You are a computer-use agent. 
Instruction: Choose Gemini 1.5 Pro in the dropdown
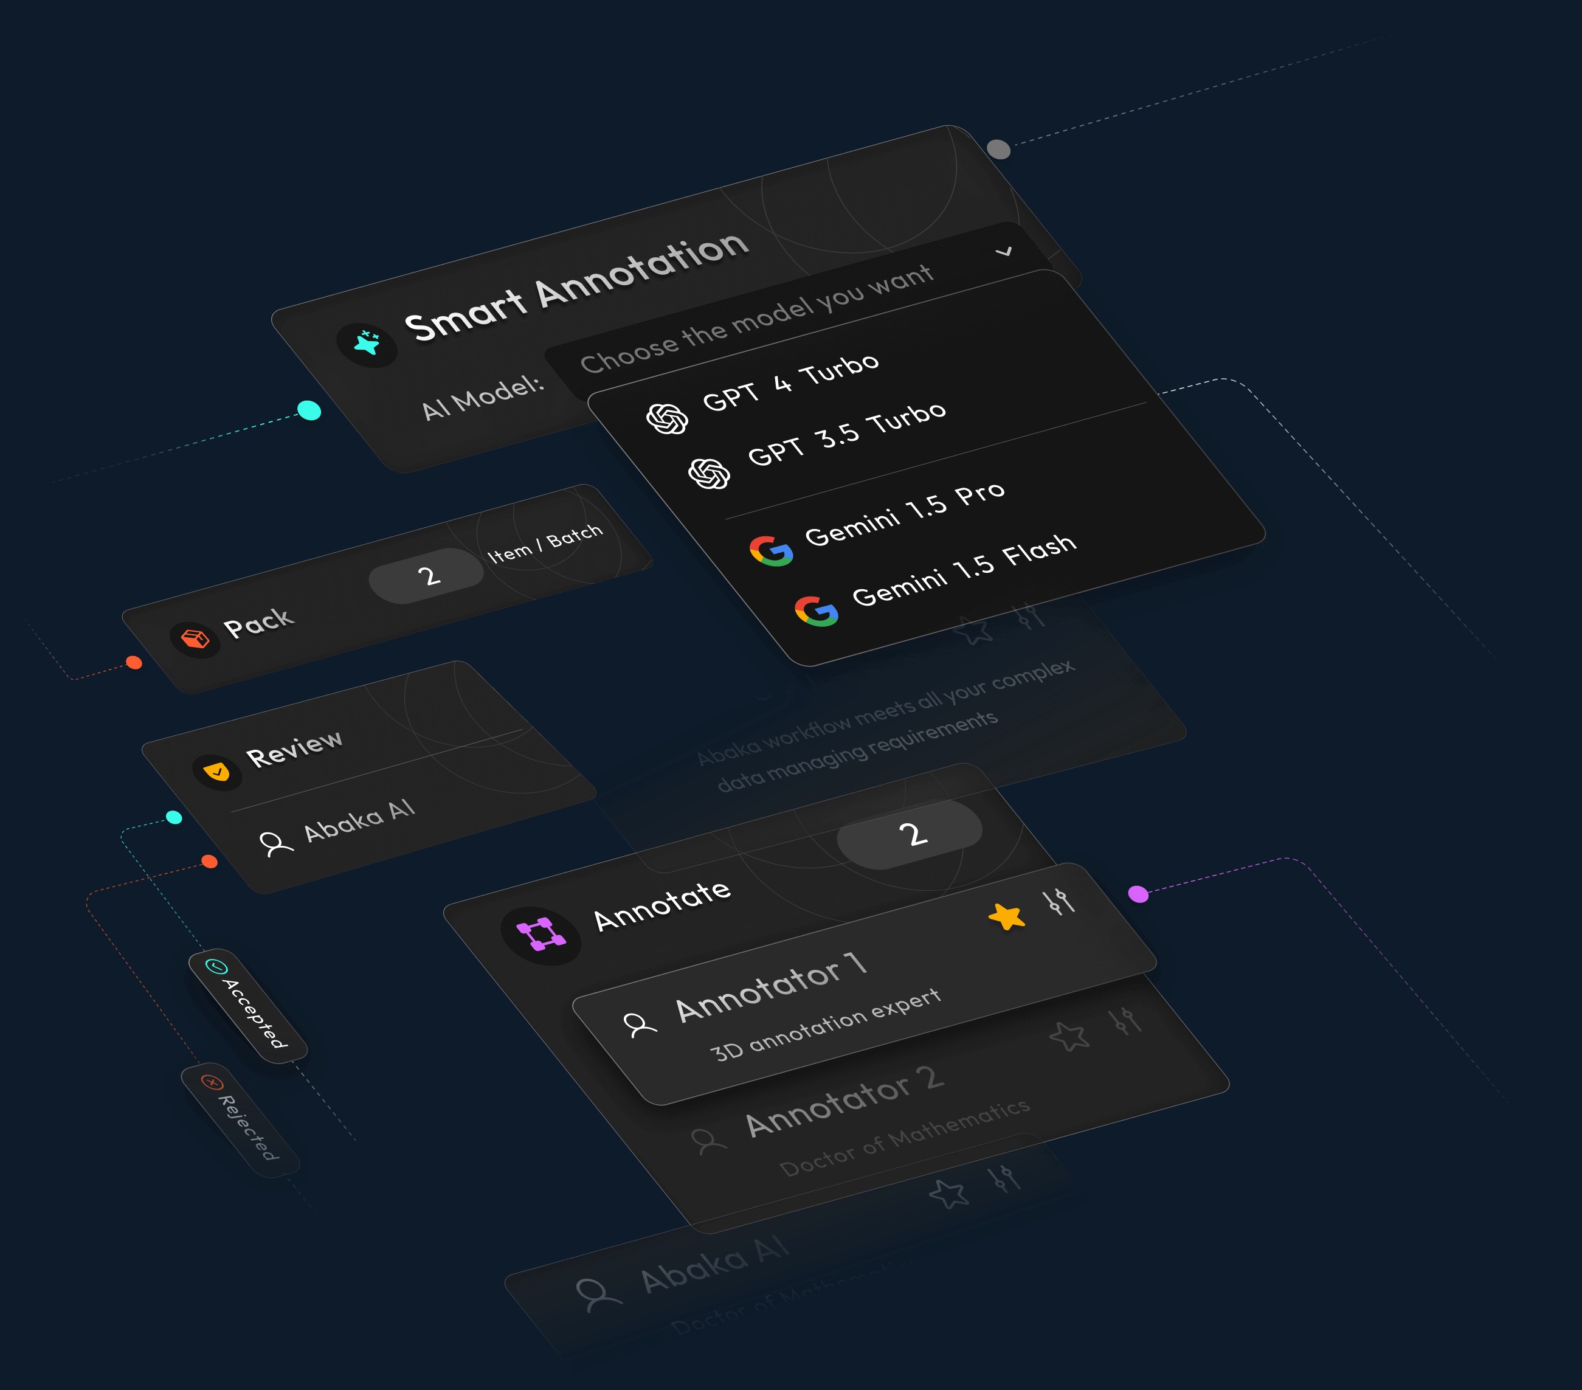point(905,514)
